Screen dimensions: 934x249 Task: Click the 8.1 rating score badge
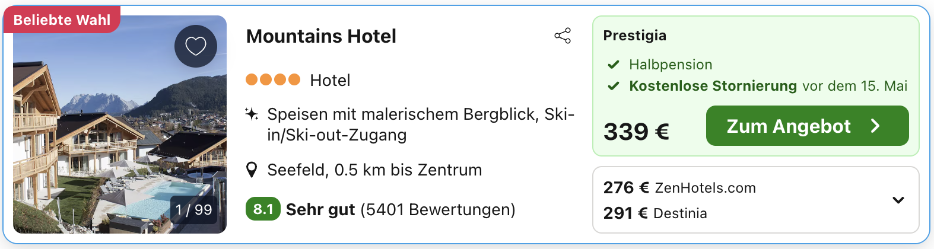pos(263,209)
